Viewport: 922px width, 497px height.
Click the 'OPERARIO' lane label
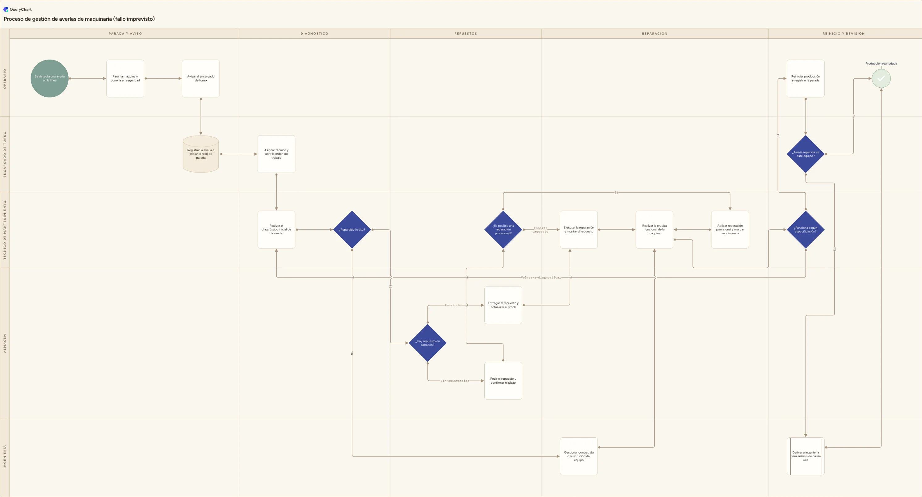tap(5, 78)
